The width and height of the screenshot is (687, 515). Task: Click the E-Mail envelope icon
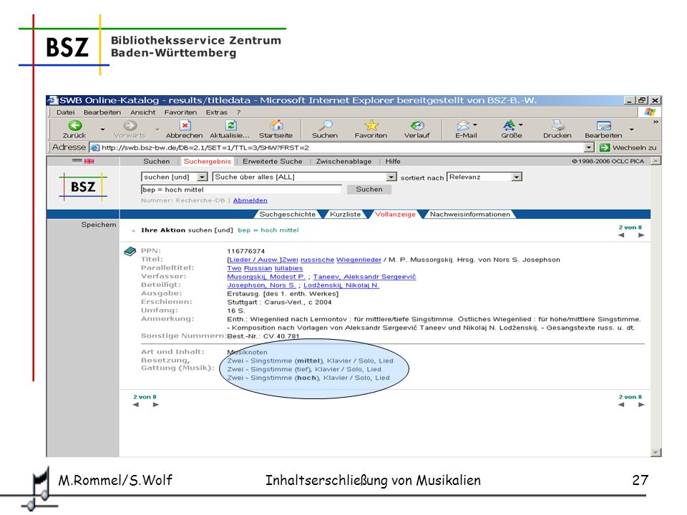(x=463, y=126)
